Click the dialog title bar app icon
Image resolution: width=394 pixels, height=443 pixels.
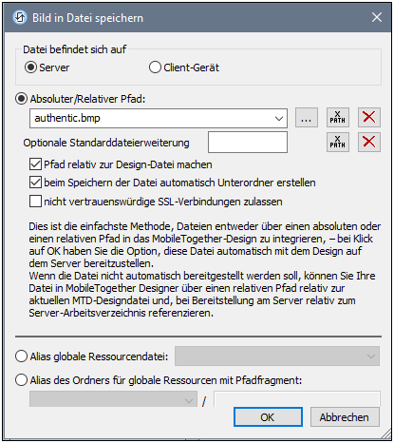click(x=20, y=18)
